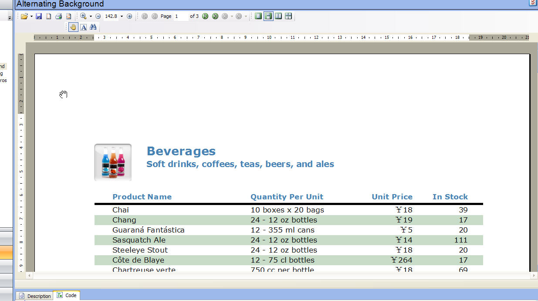The image size is (538, 301).
Task: Expand the dropdown arrow next to Zoom In magnifier
Action: point(91,17)
